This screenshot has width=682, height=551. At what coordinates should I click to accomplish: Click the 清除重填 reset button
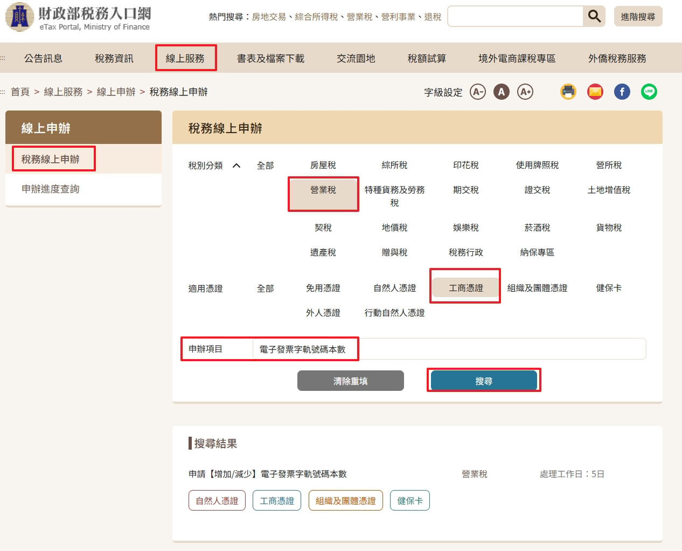tap(350, 380)
